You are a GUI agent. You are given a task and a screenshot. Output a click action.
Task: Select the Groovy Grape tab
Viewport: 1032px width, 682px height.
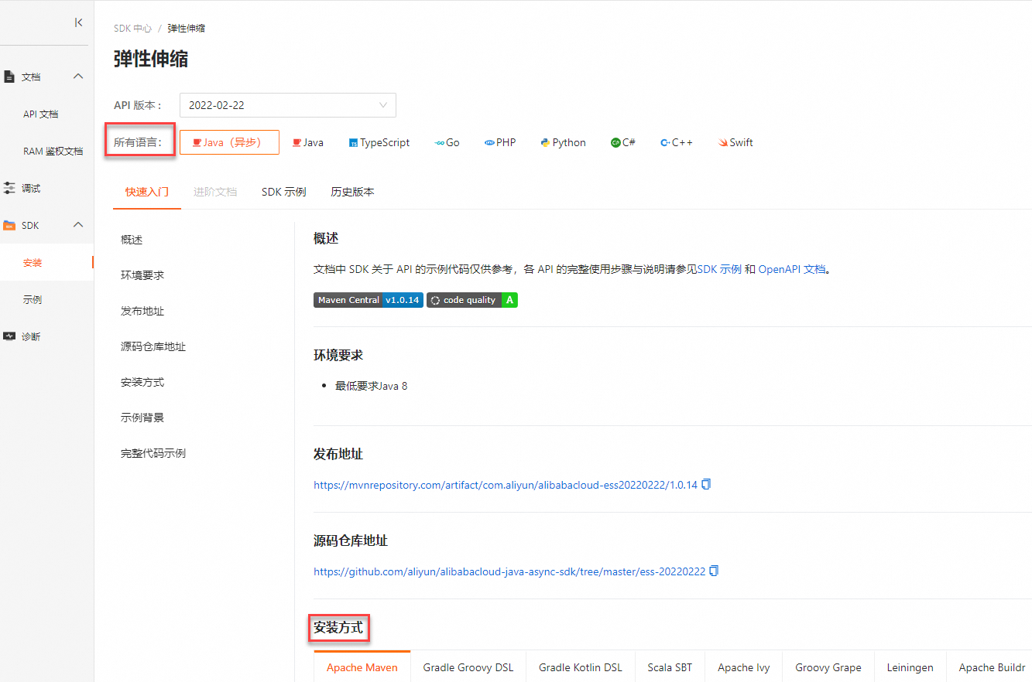[x=828, y=667]
